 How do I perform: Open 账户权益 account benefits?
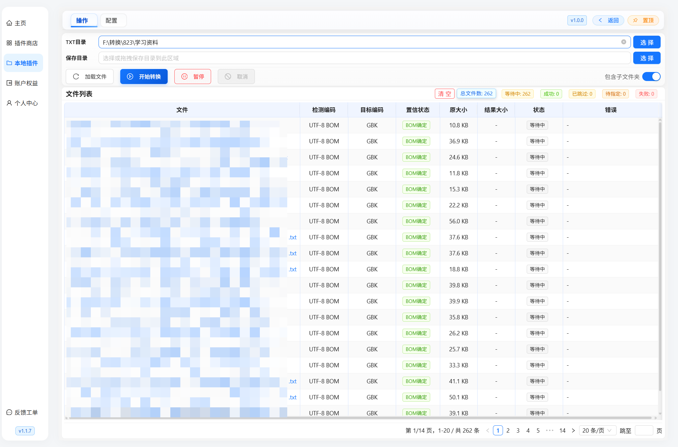[22, 83]
